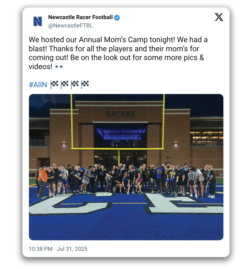This screenshot has width=252, height=269.
Task: Open the 10:38 PM timestamp
Action: 40,249
